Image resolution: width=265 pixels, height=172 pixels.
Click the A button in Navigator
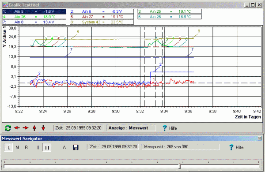(64, 148)
